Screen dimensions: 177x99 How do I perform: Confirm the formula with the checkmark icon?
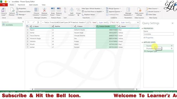point(33,23)
